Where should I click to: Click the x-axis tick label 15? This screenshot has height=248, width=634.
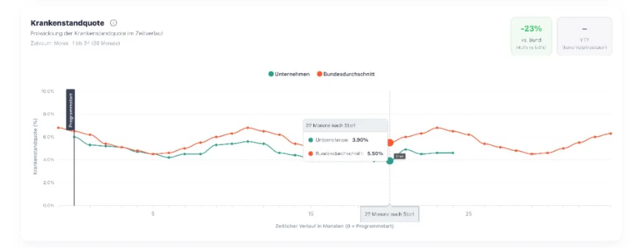coord(311,214)
